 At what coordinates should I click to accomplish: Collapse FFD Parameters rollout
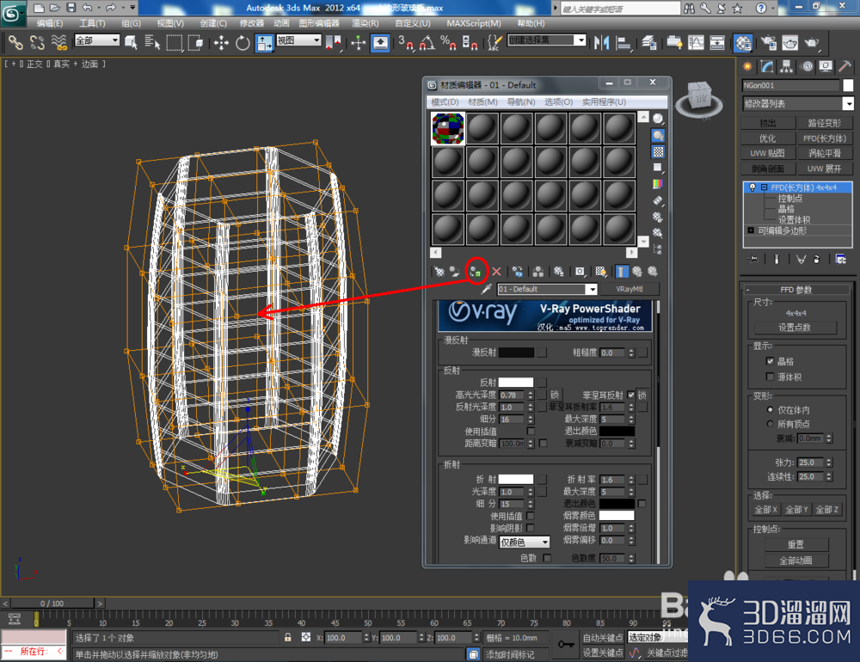pos(795,289)
